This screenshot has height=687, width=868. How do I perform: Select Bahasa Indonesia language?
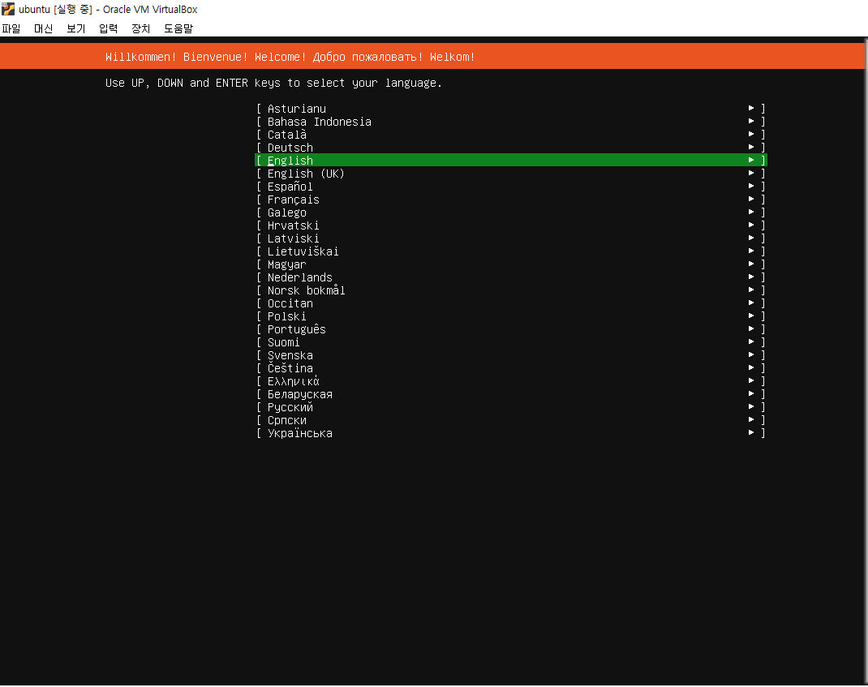[511, 121]
